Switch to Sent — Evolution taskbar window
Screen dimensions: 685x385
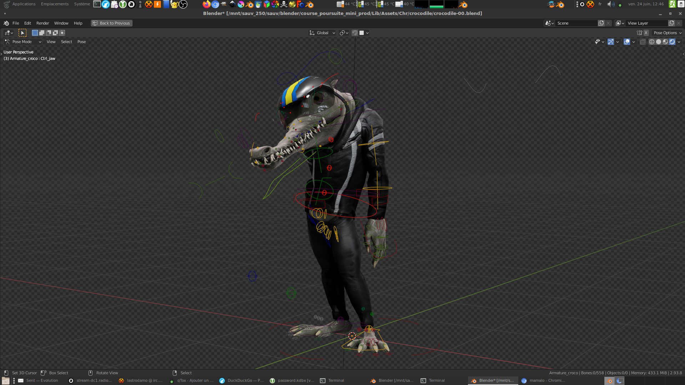(38, 380)
